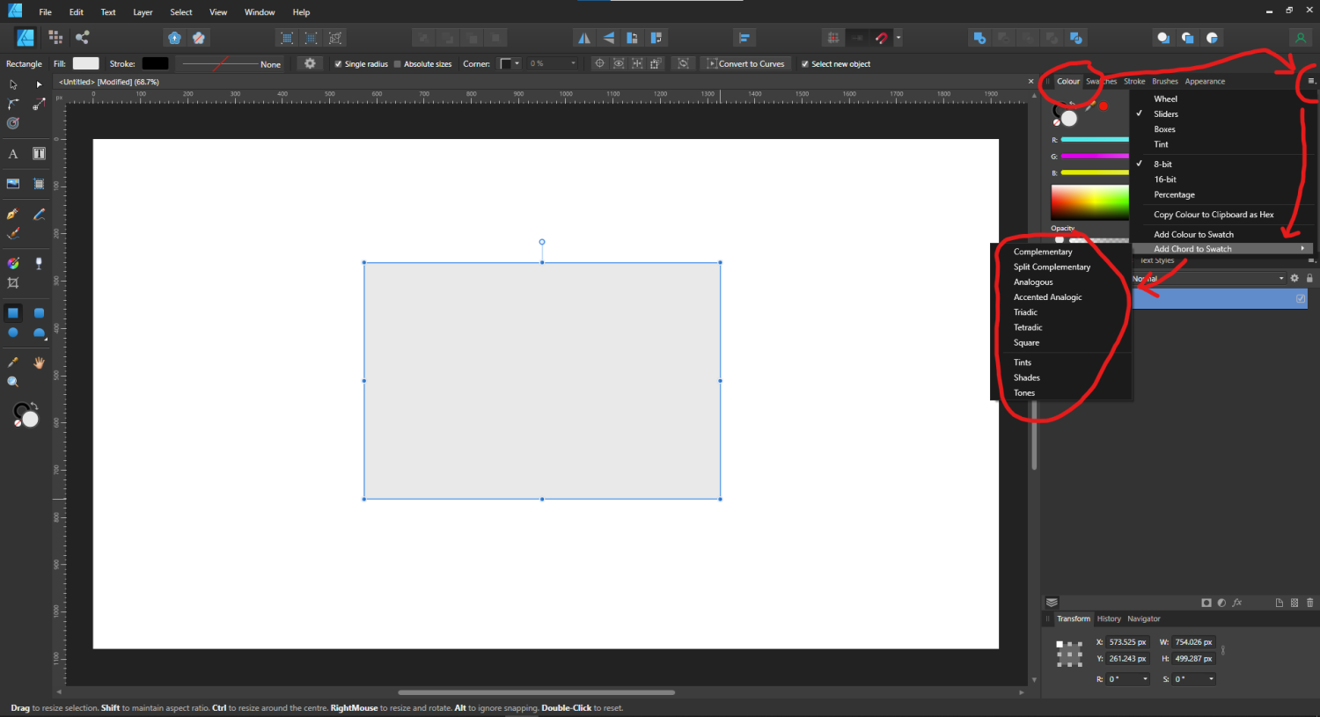Image resolution: width=1320 pixels, height=717 pixels.
Task: Choose the Zoom magnifier tool
Action: tap(13, 382)
